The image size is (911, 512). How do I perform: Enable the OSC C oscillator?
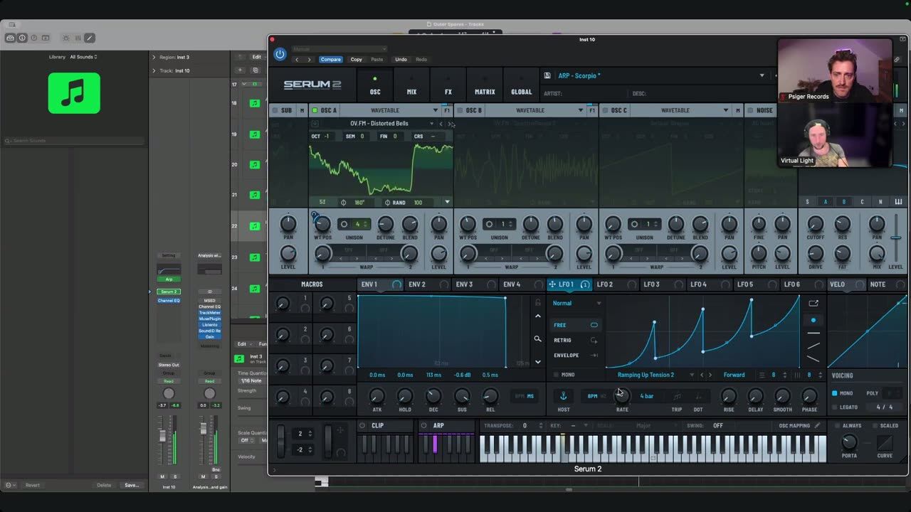point(606,110)
